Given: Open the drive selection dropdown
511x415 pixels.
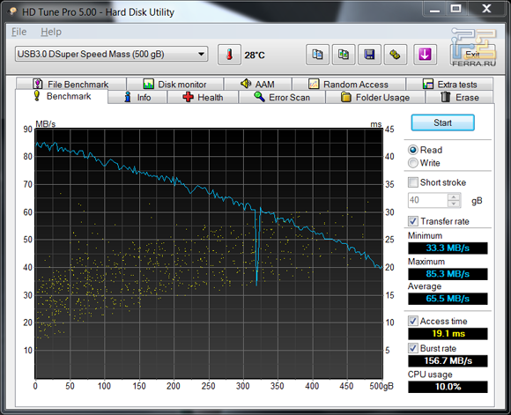Looking at the screenshot, I should (111, 54).
